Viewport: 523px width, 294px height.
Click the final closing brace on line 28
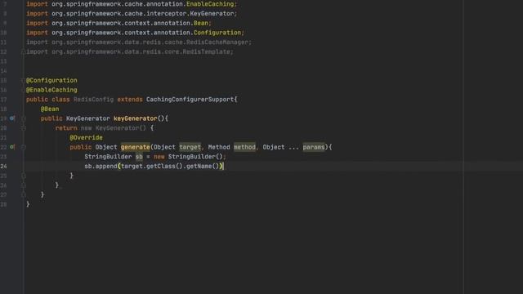tap(28, 204)
